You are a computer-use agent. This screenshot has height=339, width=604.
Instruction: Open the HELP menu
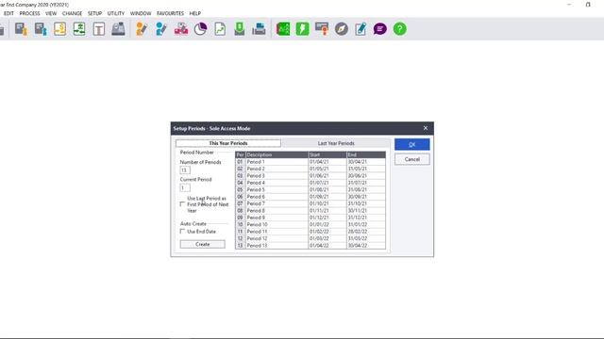click(x=195, y=13)
